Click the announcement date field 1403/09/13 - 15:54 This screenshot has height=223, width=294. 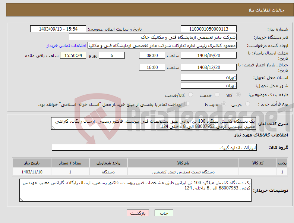[x=58, y=29]
